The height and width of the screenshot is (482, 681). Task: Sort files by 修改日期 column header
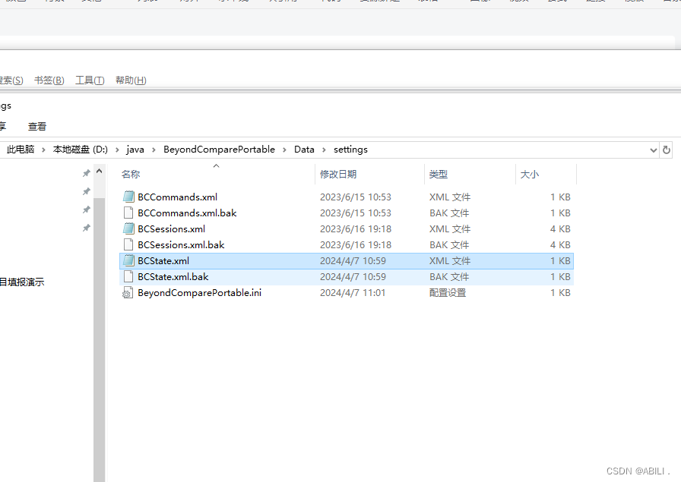[338, 175]
